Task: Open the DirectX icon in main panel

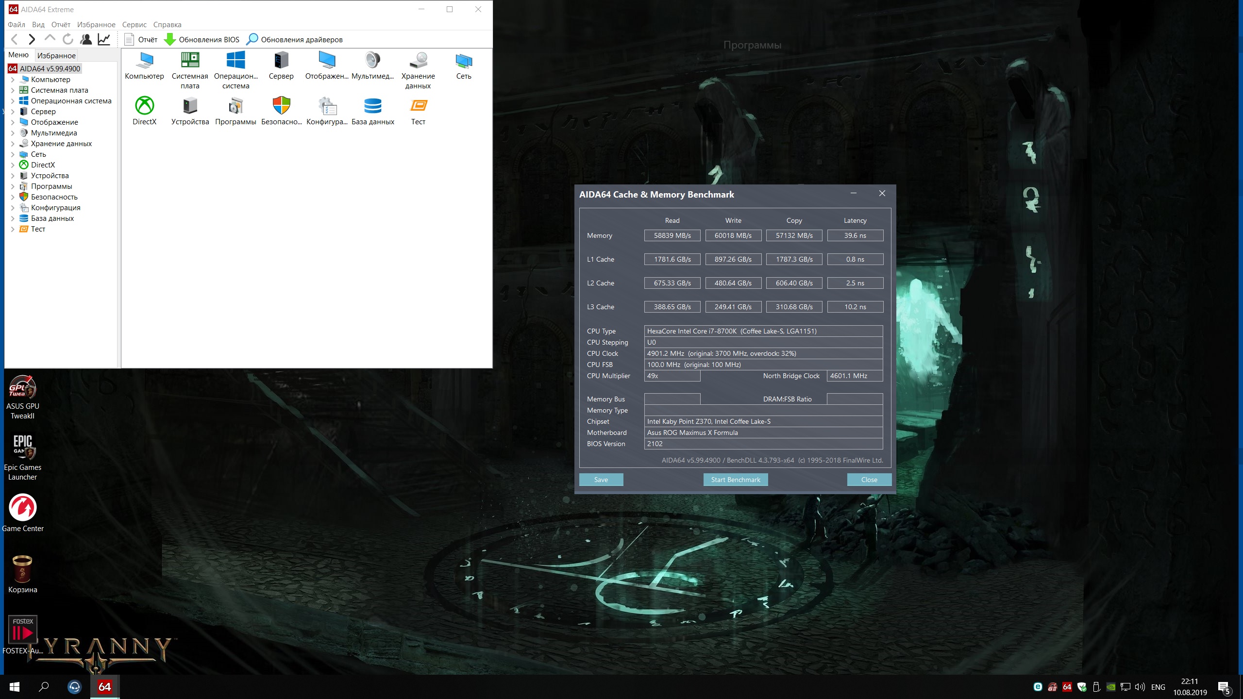Action: (144, 106)
